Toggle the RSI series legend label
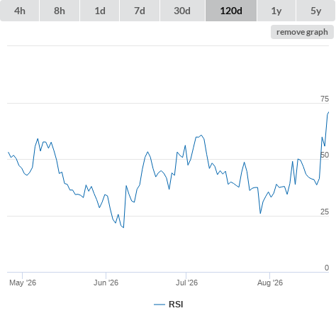Viewport: 336px width, 323px height. 176,305
